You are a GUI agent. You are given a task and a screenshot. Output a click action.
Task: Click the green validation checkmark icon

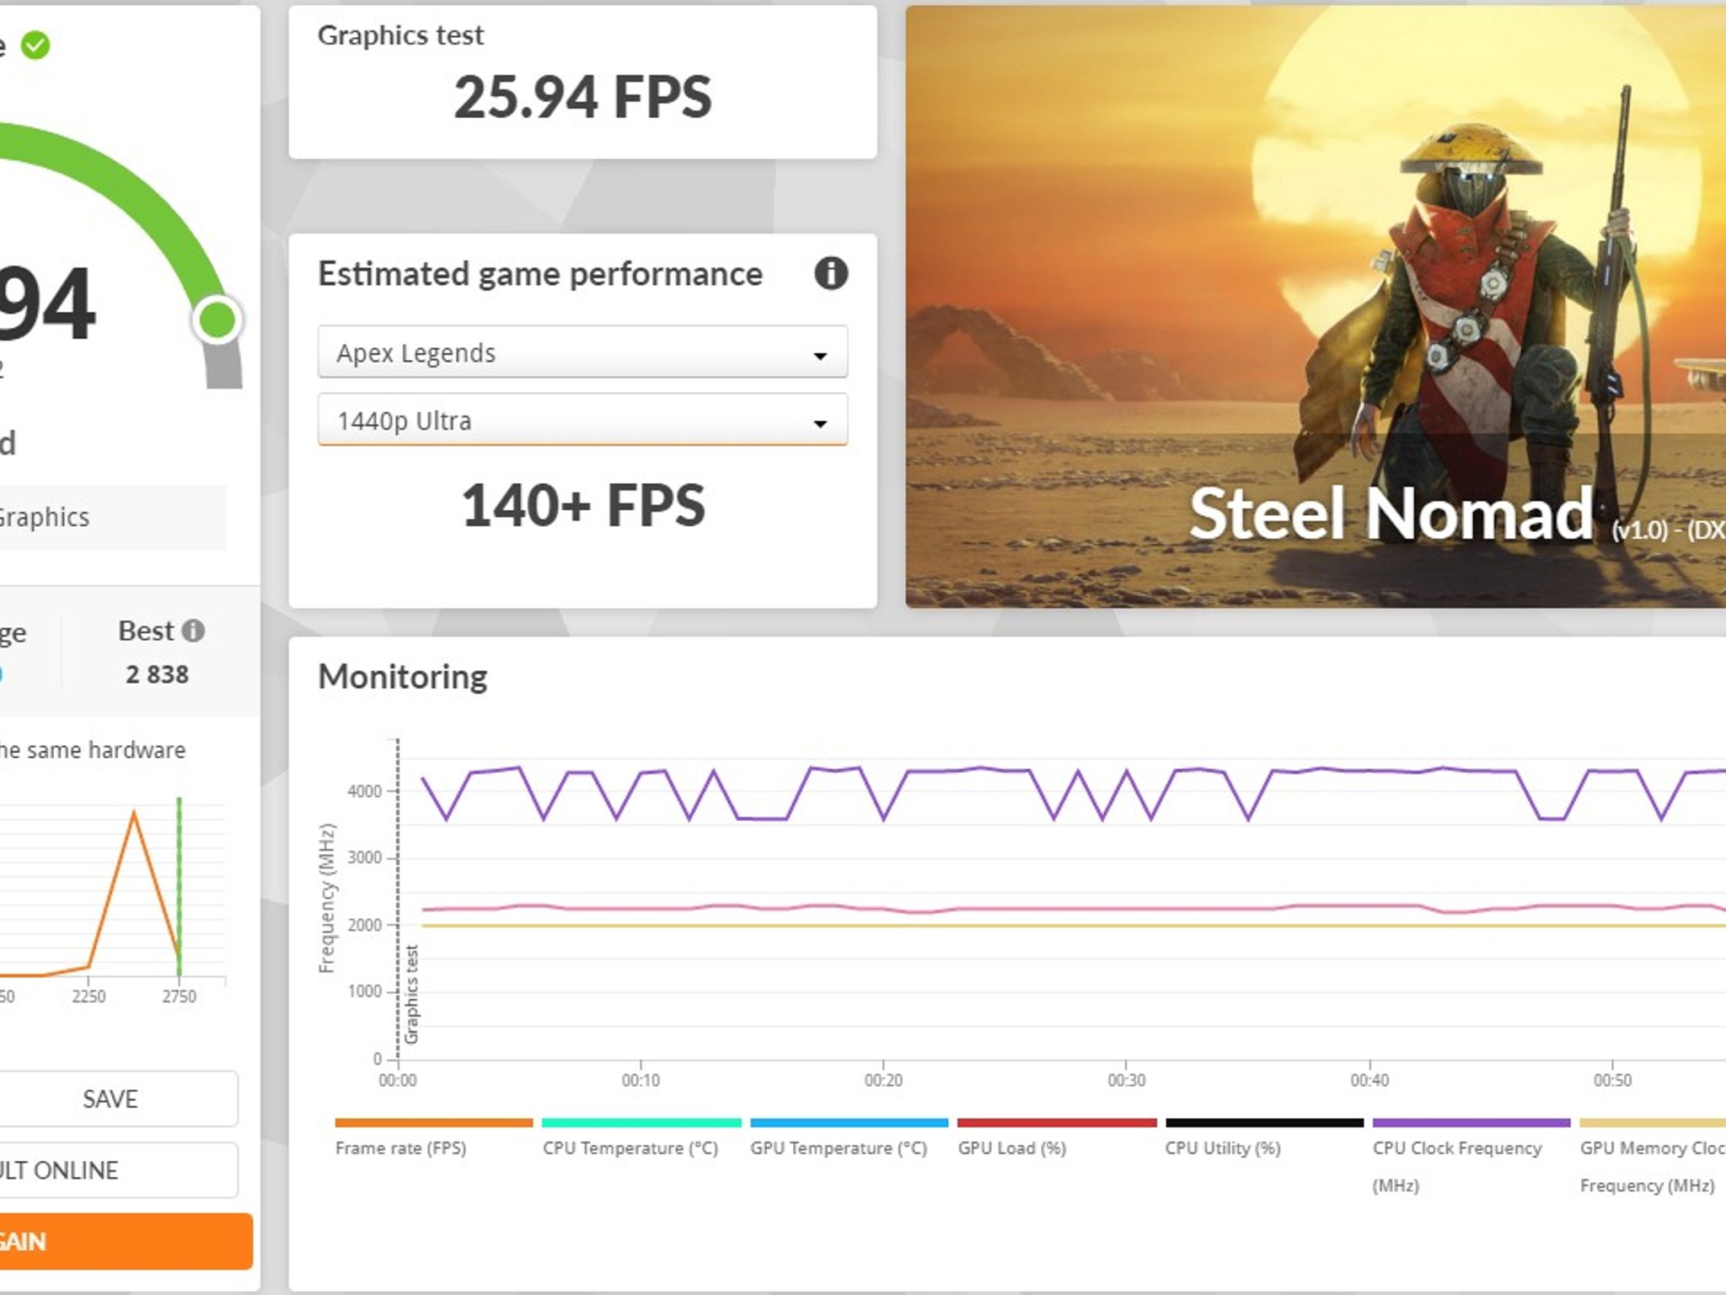(35, 45)
